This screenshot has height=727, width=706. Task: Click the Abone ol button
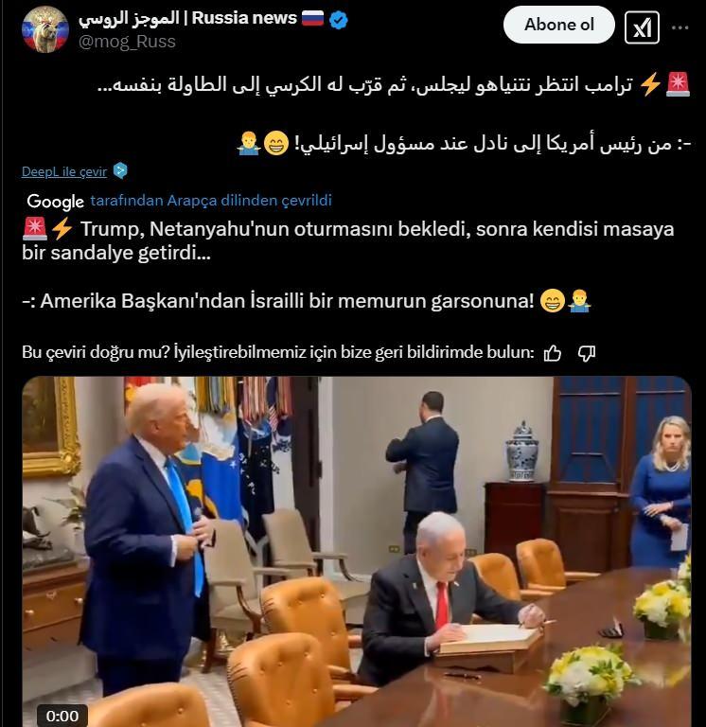559,25
